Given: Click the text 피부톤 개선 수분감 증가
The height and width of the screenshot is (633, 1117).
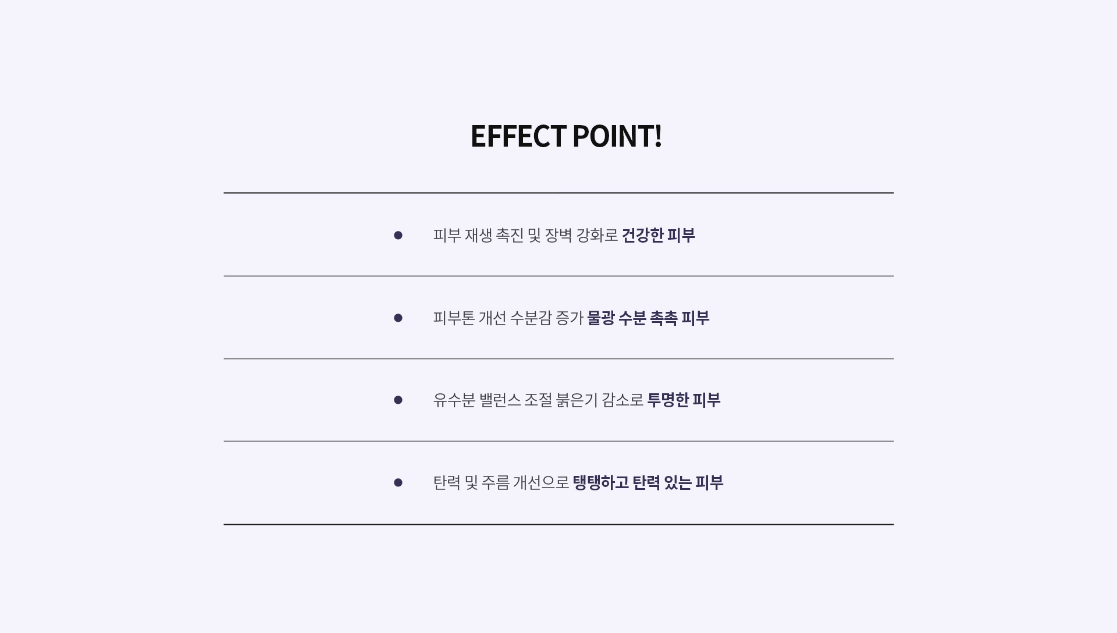Looking at the screenshot, I should click(x=508, y=318).
